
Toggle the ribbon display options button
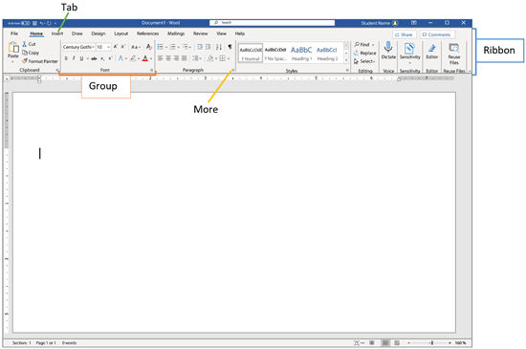tap(414, 23)
